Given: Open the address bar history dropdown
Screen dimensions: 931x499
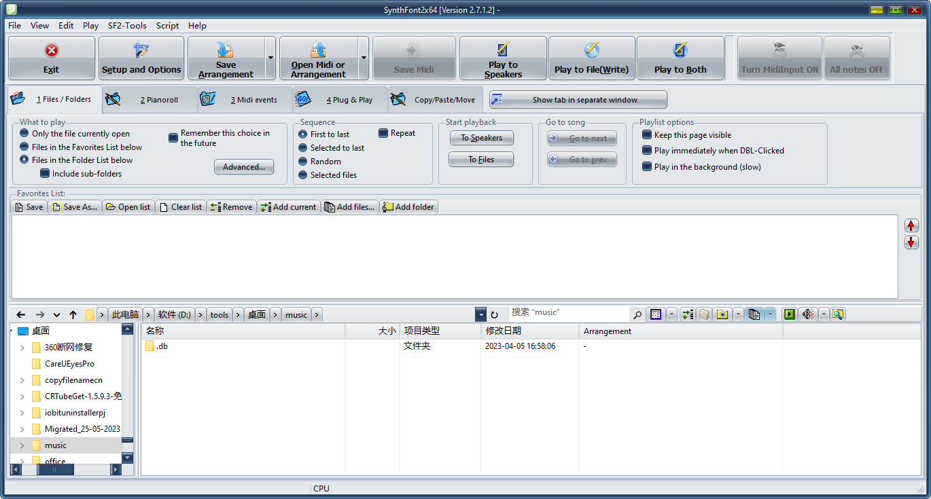Looking at the screenshot, I should click(480, 314).
